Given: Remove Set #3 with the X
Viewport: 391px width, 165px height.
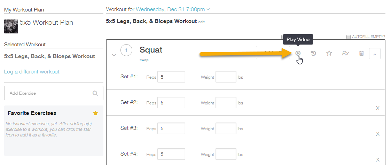Looking at the screenshot, I should [378, 134].
